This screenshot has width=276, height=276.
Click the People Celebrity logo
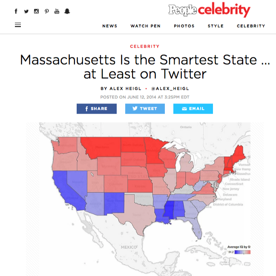(209, 10)
